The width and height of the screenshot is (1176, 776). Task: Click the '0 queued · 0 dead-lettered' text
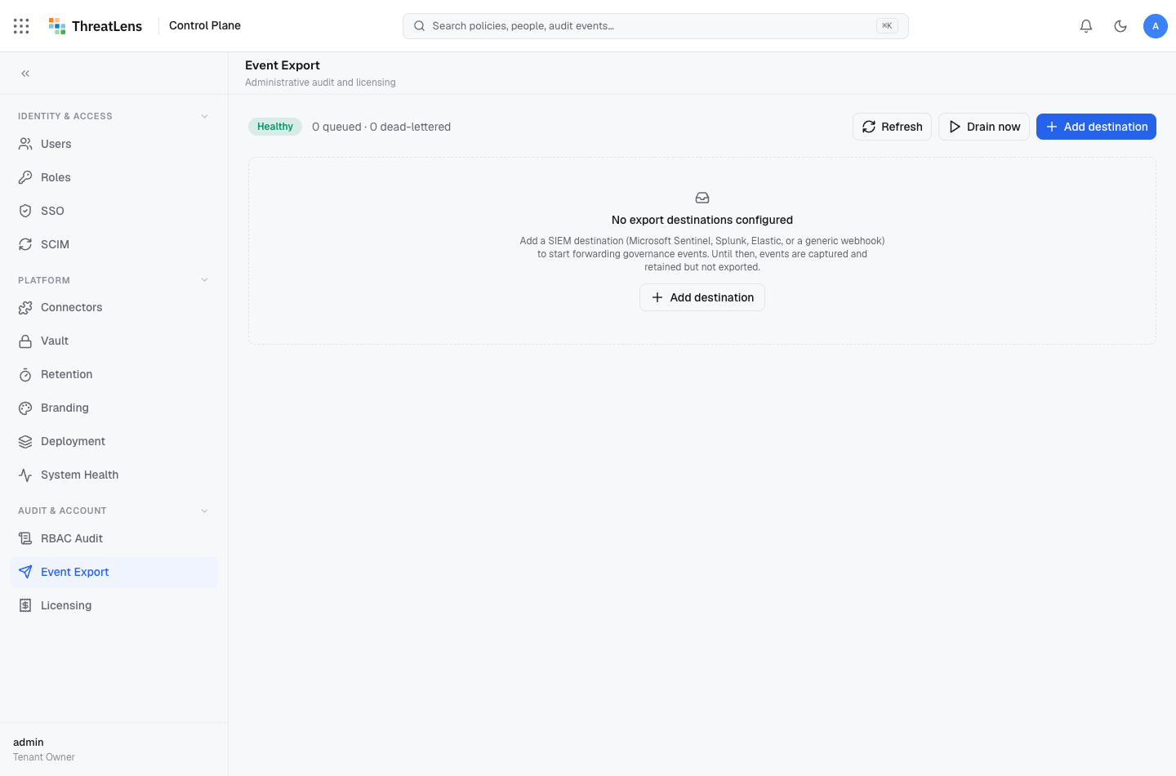(381, 127)
